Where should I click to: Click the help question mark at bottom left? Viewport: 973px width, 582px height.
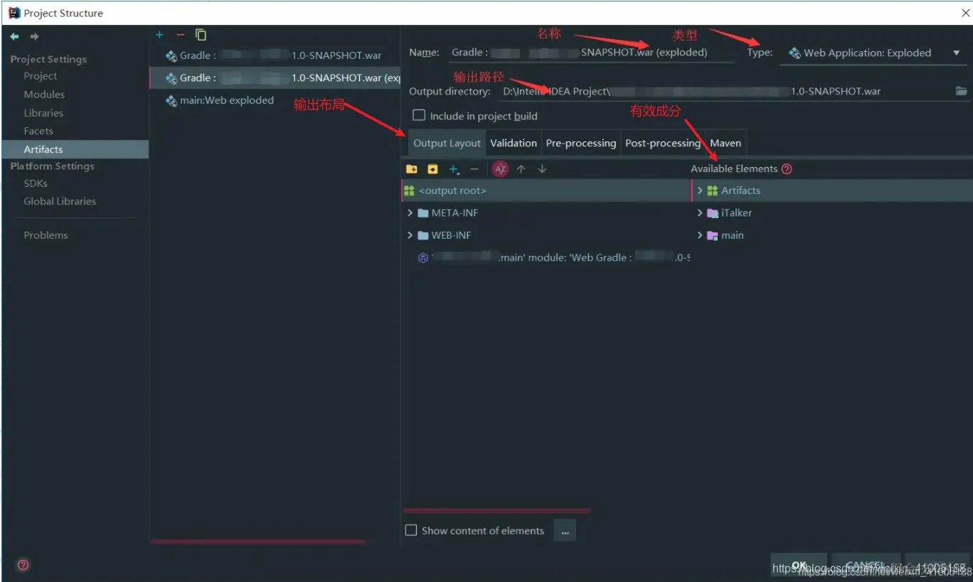click(23, 565)
